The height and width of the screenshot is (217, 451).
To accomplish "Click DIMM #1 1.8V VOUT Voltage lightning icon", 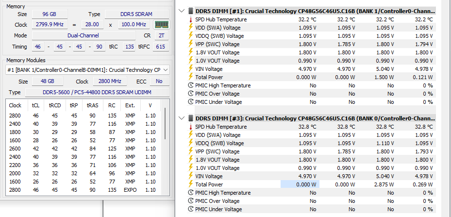I will [x=190, y=52].
